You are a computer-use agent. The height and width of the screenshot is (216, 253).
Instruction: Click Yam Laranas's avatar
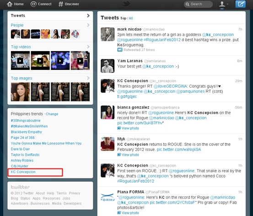pos(108,66)
